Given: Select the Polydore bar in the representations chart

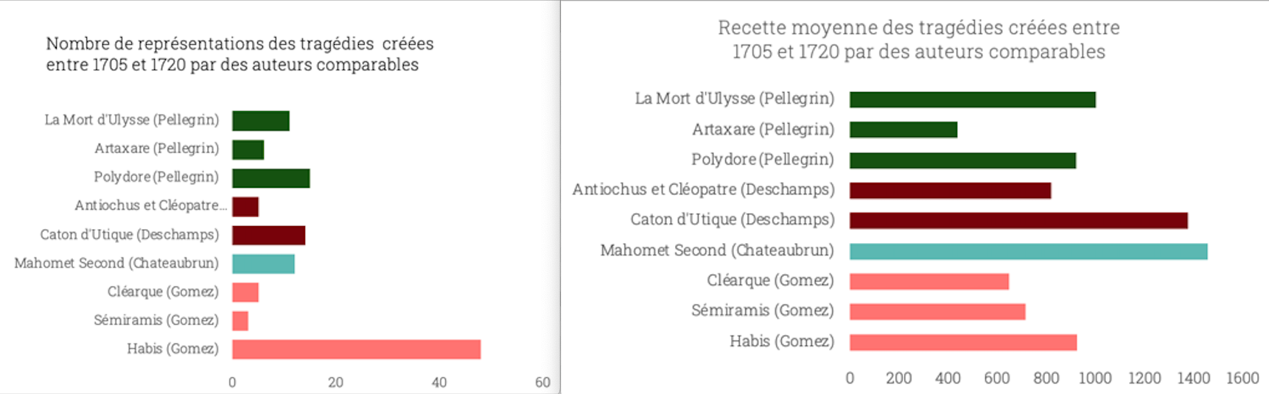Looking at the screenshot, I should [x=270, y=178].
